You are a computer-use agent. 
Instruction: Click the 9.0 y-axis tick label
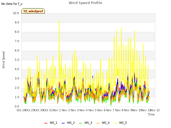coord(17,22)
